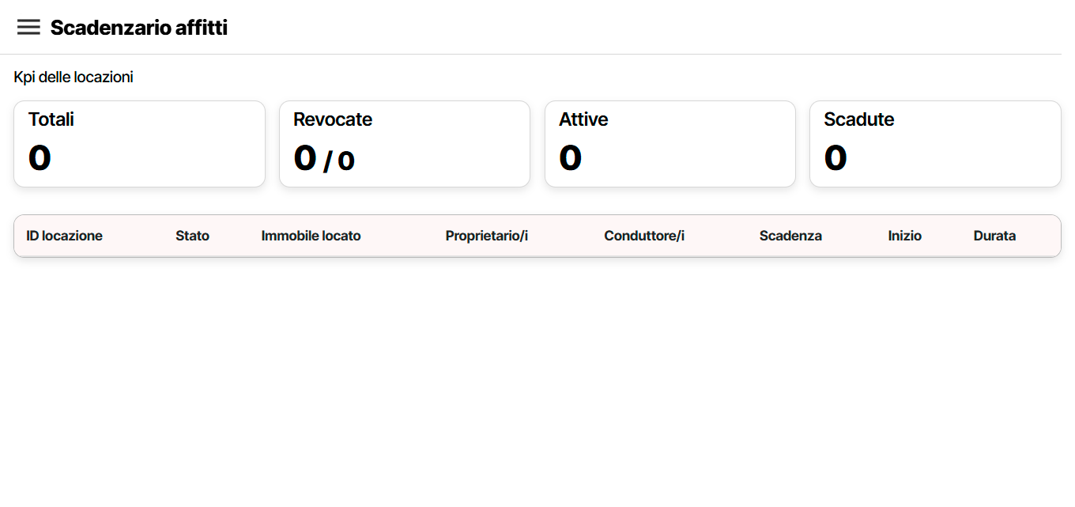Click the Kpi delle locazioni heading
This screenshot has width=1075, height=507.
click(74, 78)
